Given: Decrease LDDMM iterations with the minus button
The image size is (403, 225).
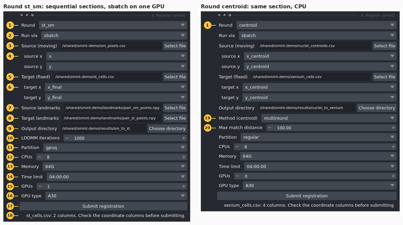Looking at the screenshot, I should [67, 138].
